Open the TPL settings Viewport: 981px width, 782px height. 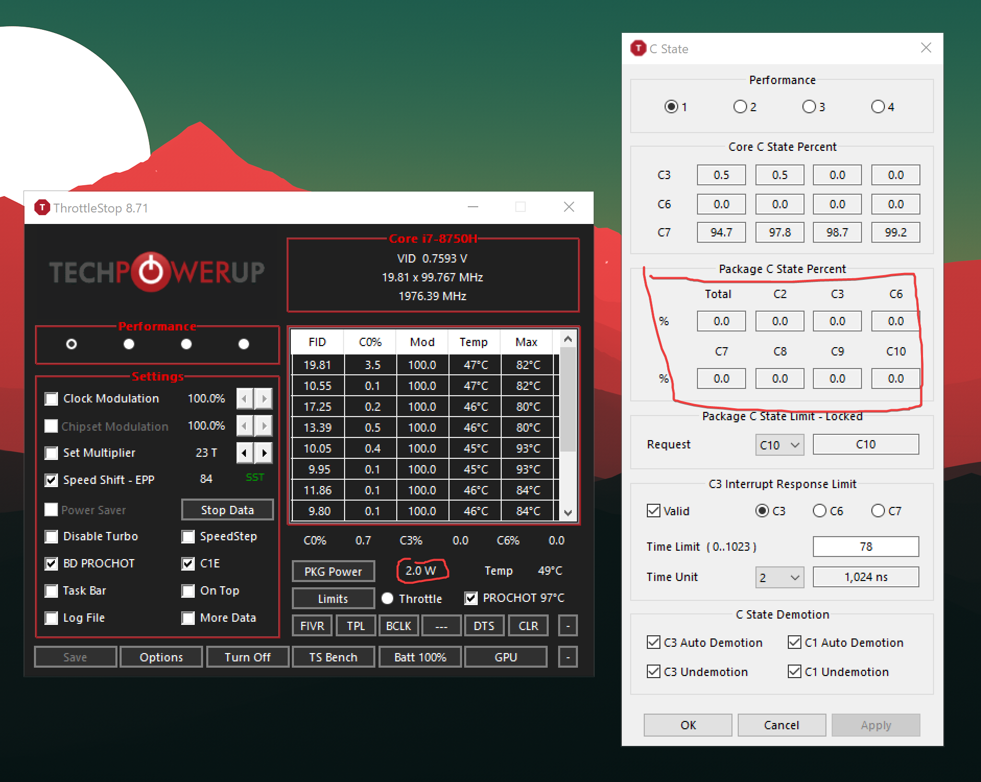click(x=356, y=626)
